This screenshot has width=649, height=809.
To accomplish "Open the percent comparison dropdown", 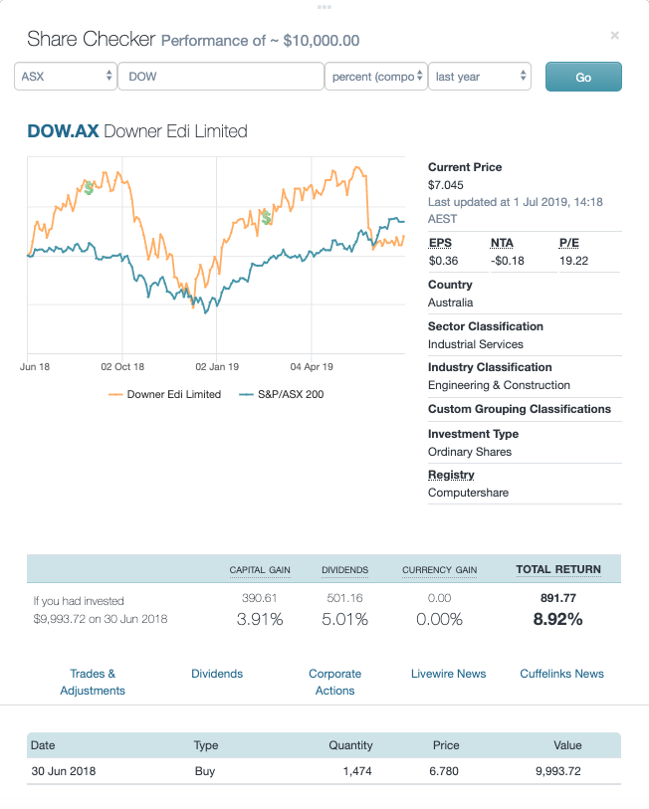I will point(376,76).
